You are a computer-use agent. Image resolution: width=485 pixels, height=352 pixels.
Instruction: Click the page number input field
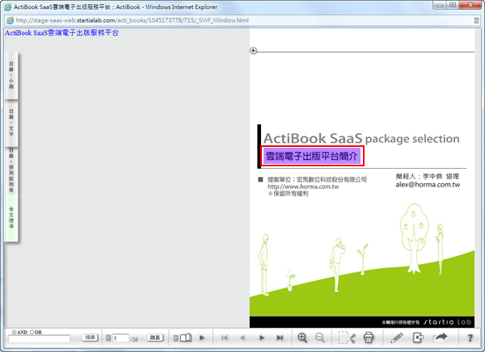tap(120, 338)
